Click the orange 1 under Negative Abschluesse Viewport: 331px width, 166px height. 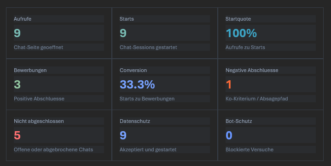[229, 84]
